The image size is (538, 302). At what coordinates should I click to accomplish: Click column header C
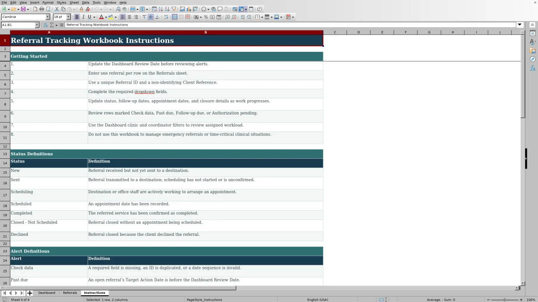coord(335,32)
